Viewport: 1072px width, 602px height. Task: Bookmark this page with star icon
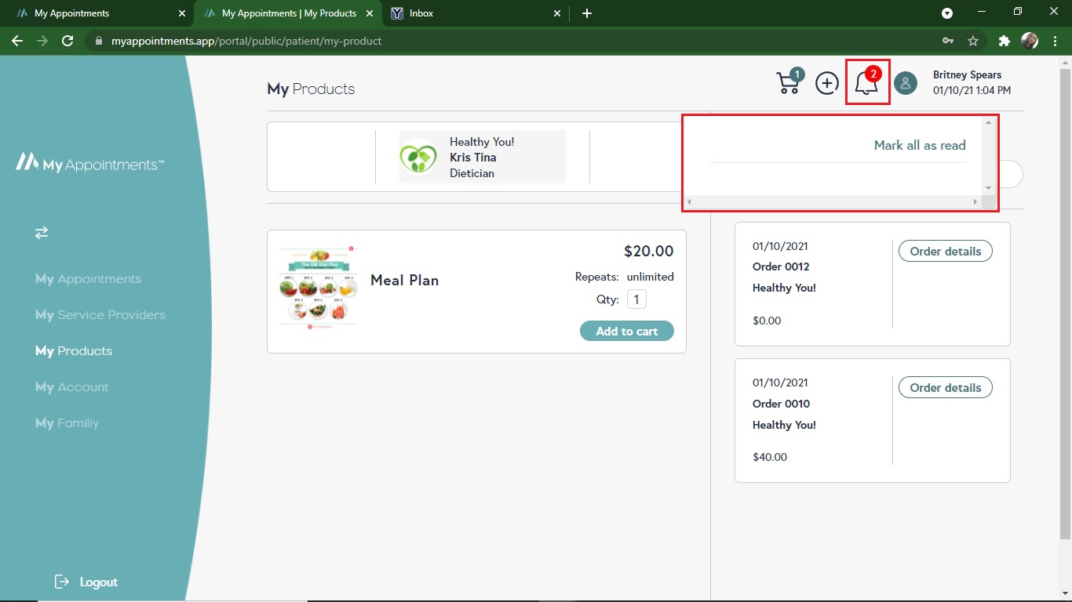(x=973, y=41)
